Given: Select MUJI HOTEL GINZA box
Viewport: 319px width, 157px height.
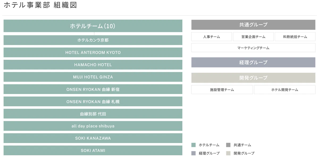Looking at the screenshot, I should coord(93,77).
